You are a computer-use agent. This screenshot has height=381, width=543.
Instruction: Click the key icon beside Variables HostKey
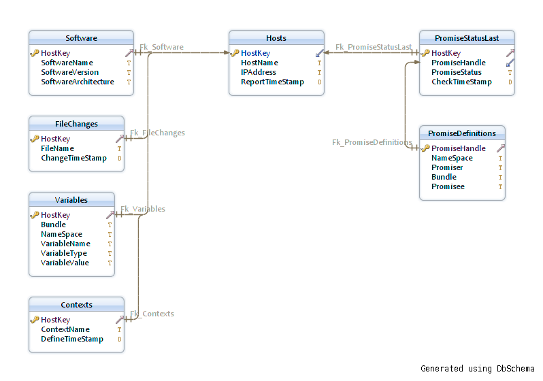35,215
